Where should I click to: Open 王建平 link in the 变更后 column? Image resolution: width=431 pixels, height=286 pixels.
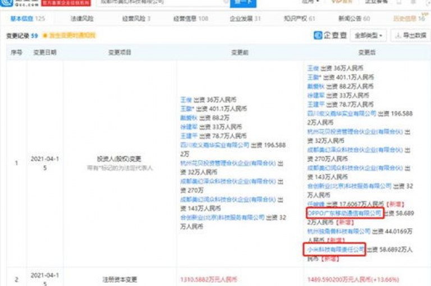coord(316,104)
